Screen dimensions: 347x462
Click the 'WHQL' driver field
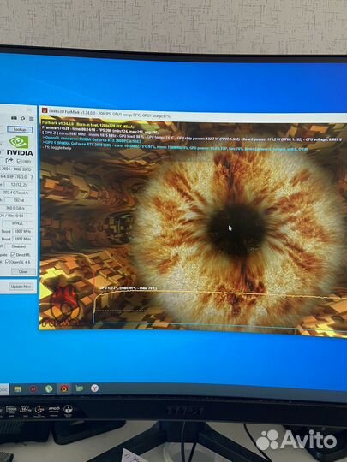pyautogui.click(x=17, y=223)
